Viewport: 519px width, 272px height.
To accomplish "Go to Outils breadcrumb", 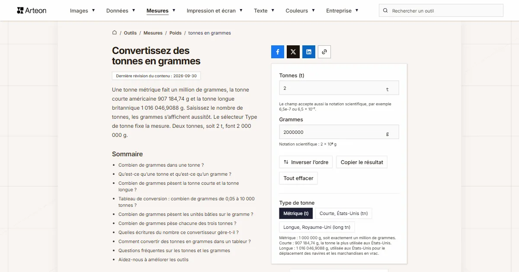I will point(130,33).
